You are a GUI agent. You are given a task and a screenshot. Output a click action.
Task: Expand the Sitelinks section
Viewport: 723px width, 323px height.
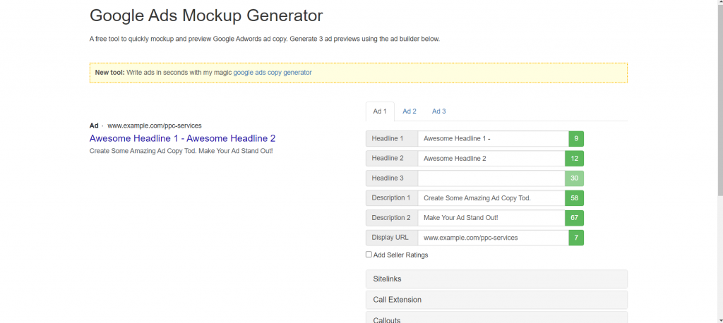[496, 279]
